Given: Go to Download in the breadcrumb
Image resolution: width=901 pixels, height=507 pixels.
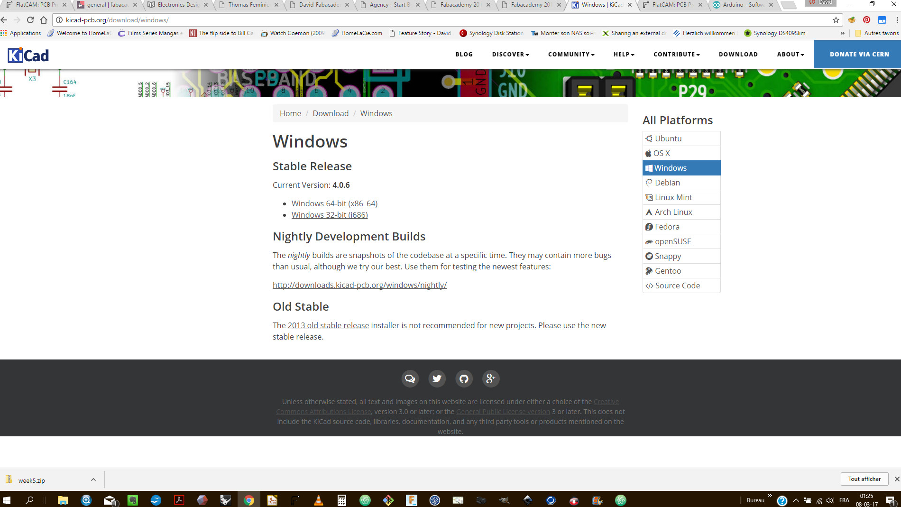Looking at the screenshot, I should coord(331,113).
